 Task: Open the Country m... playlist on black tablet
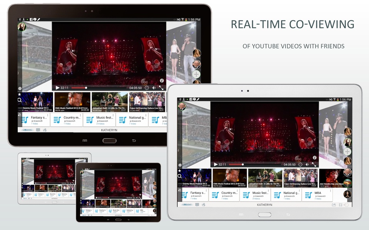[67, 120]
